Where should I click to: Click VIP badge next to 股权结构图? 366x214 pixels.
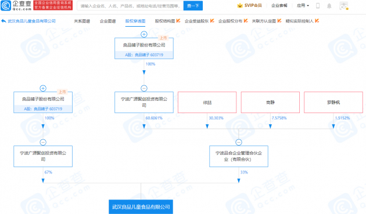pyautogui.click(x=178, y=21)
